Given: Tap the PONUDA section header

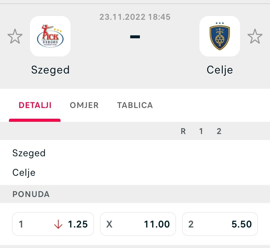Looking at the screenshot, I should click(31, 194).
